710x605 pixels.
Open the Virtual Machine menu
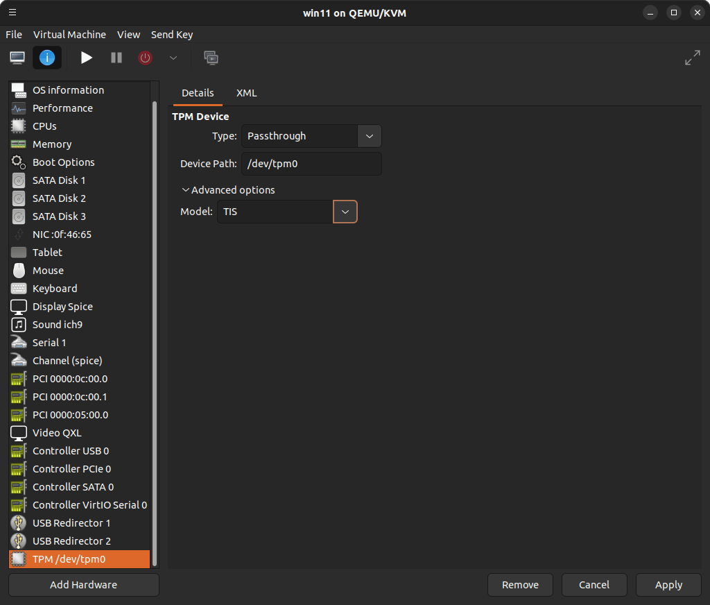69,35
